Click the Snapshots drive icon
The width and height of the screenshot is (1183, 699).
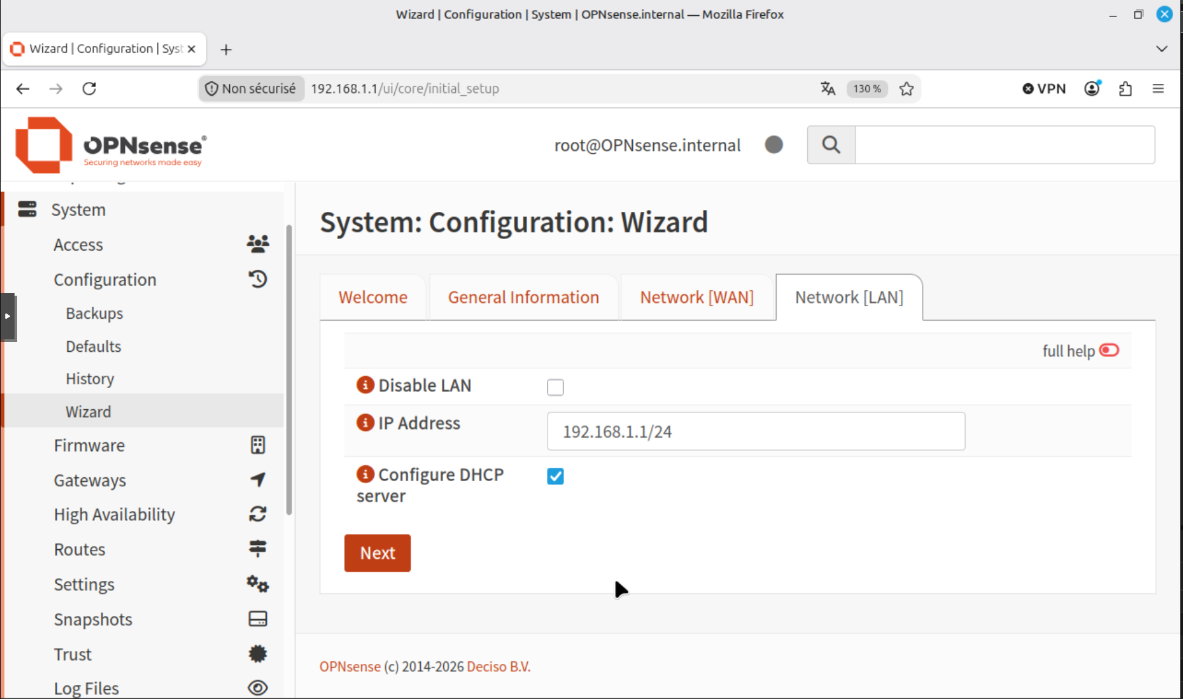258,618
